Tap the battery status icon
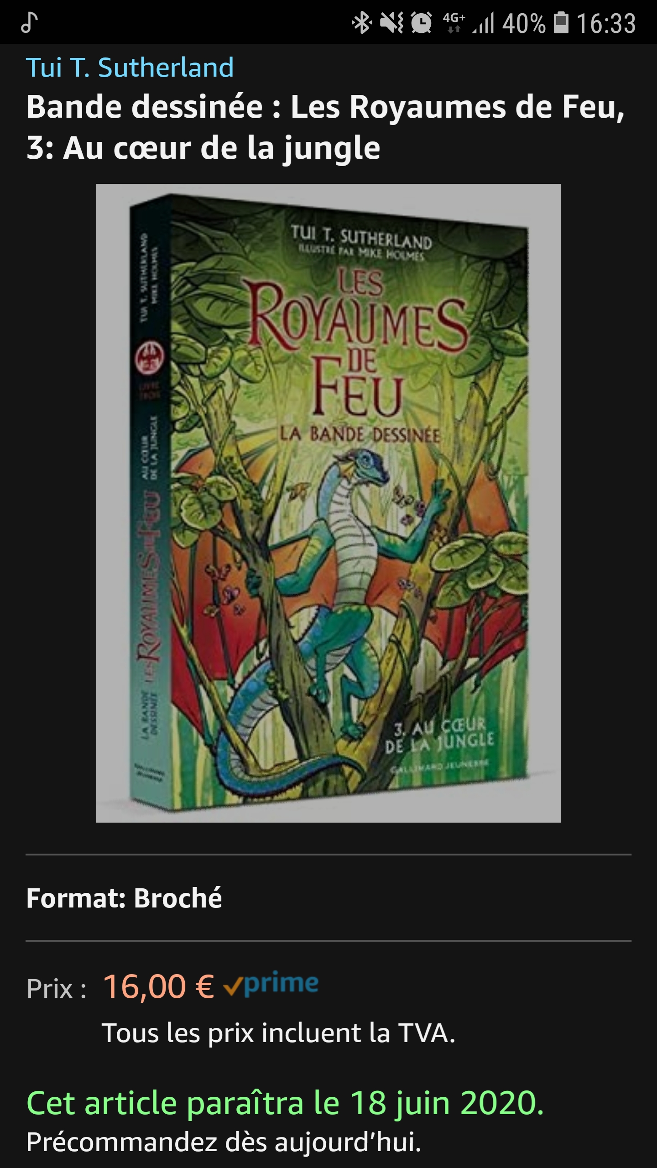Viewport: 657px width, 1168px height. coord(561,23)
